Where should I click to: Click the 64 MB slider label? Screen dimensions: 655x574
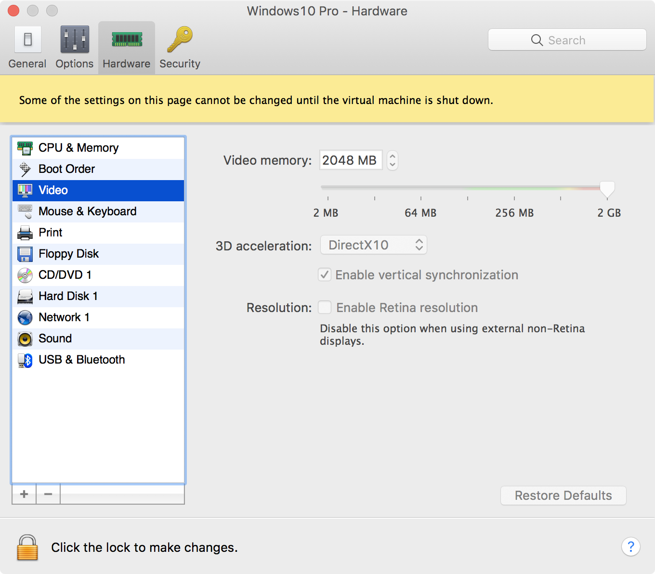pos(420,213)
